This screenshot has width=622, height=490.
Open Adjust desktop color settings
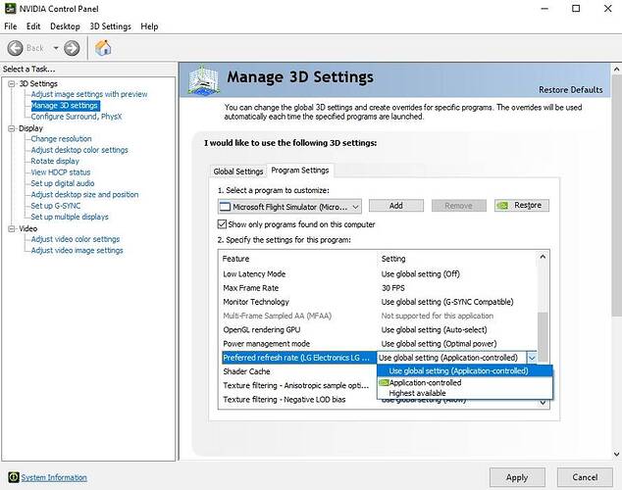[x=79, y=150]
